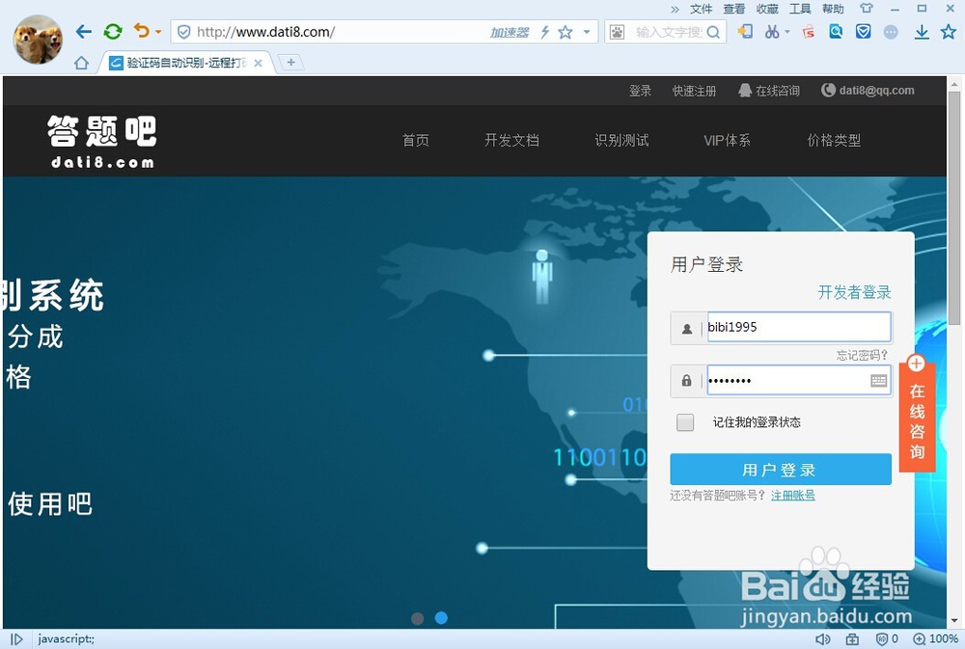Click the 用户登录 blue button

(x=781, y=470)
